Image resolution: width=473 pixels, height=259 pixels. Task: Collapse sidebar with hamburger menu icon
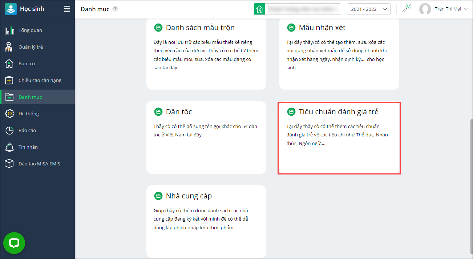tap(67, 9)
